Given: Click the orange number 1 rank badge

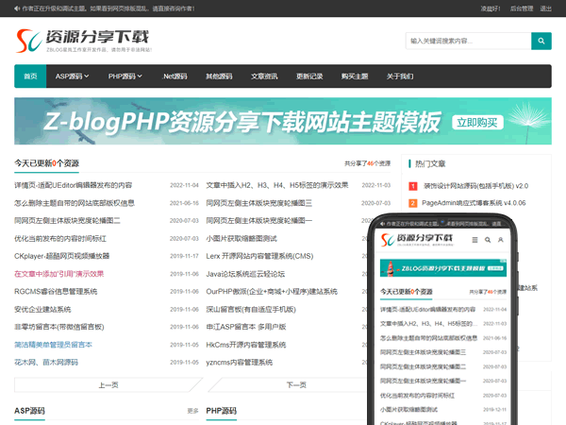Looking at the screenshot, I should (412, 186).
